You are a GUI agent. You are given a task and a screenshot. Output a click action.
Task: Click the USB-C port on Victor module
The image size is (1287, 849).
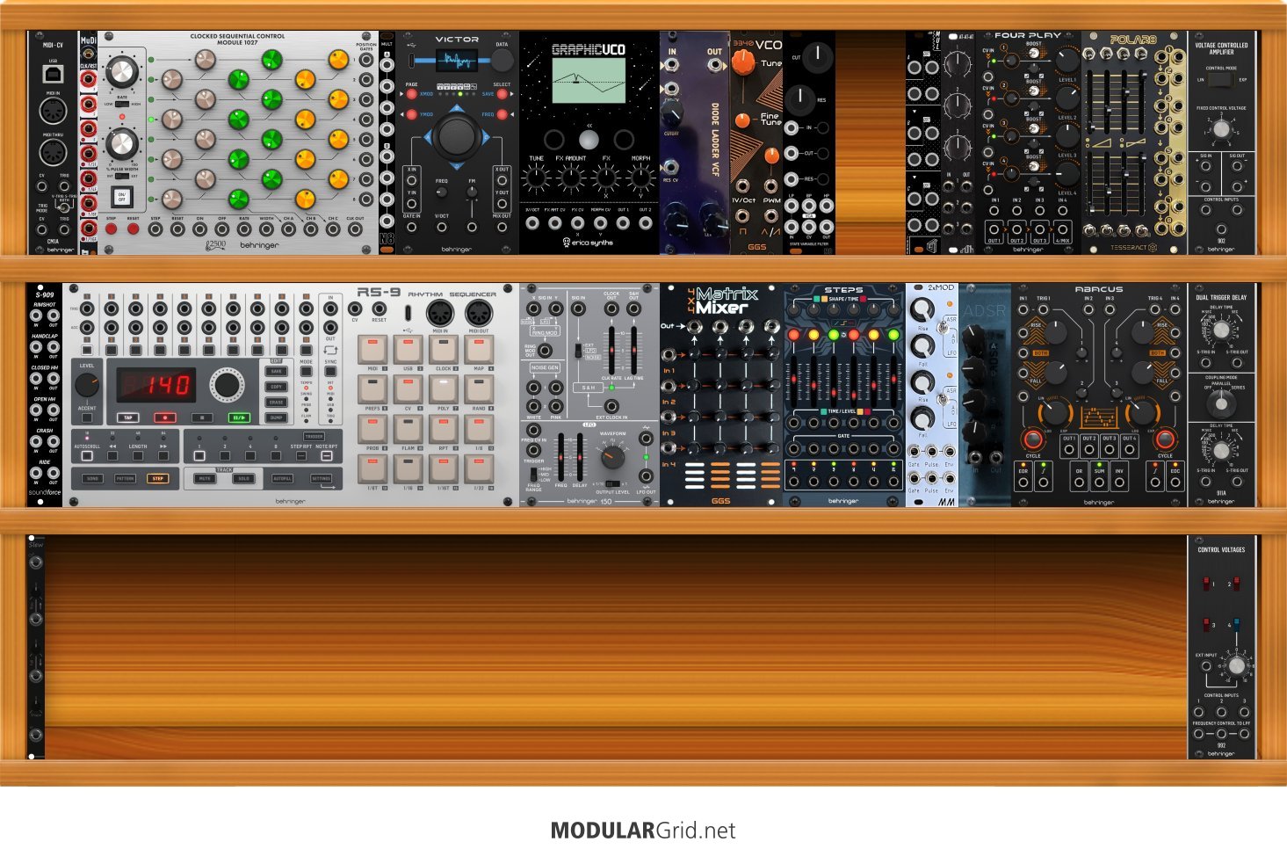(412, 60)
